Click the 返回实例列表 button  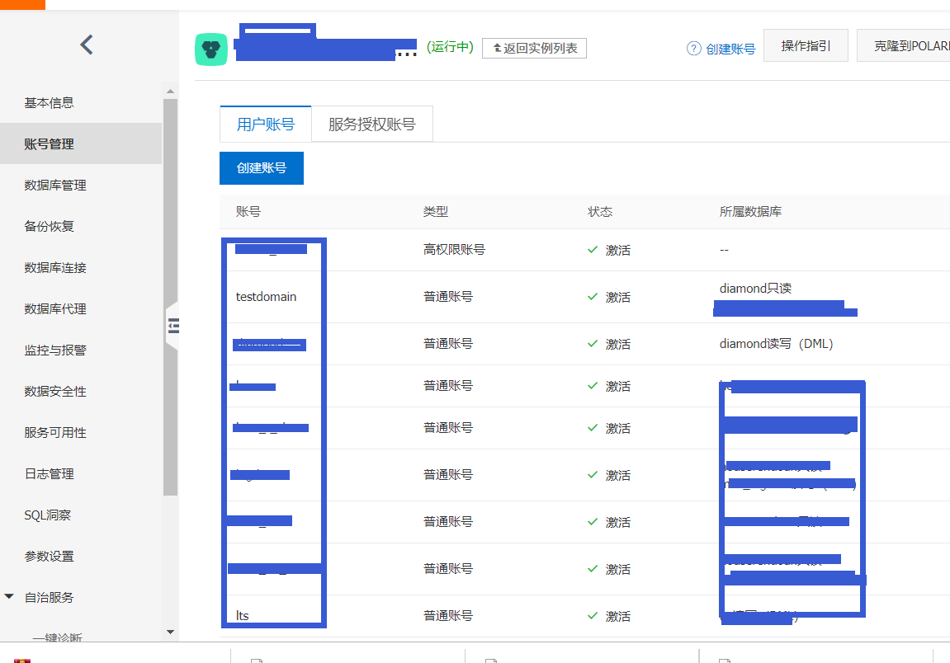click(534, 48)
